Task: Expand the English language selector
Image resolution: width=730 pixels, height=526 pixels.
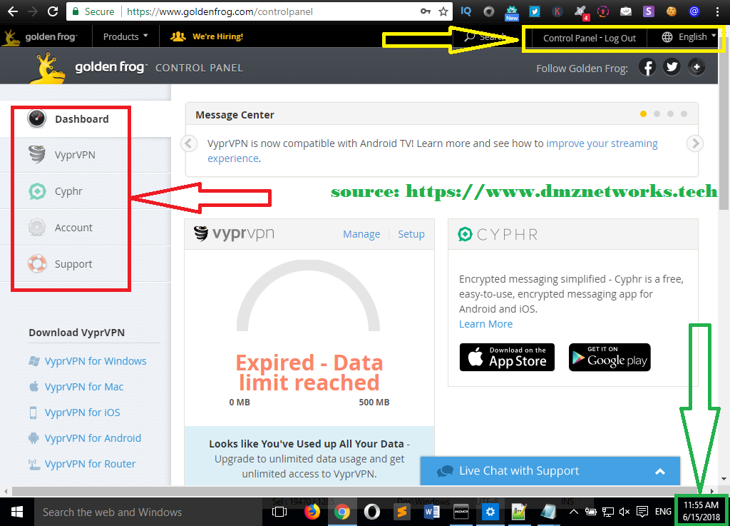Action: [x=689, y=37]
